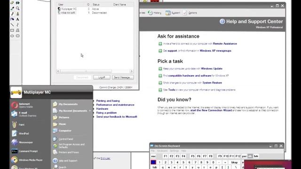Open the System Restore link
This screenshot has height=169, width=301.
click(212, 83)
